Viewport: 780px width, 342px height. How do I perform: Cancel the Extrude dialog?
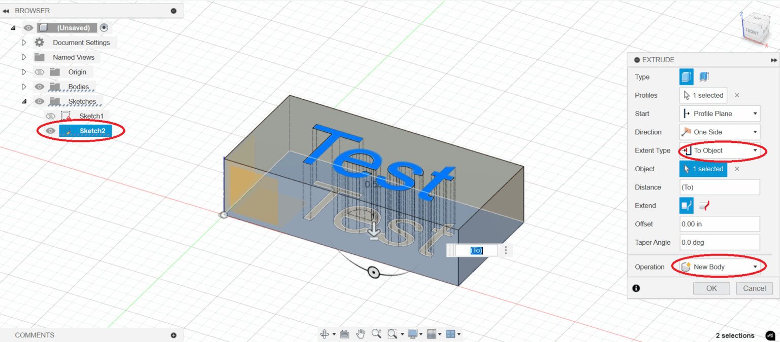754,288
